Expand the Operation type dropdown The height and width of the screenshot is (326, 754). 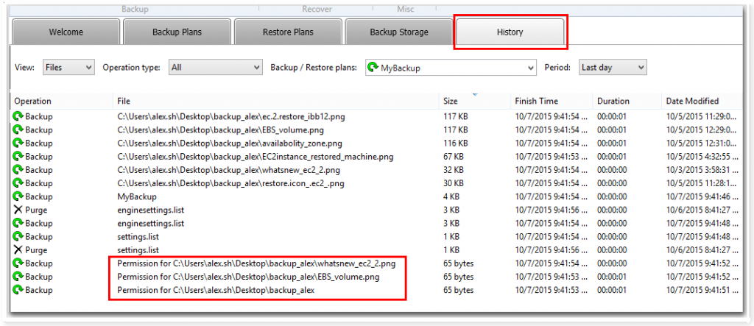coord(215,68)
